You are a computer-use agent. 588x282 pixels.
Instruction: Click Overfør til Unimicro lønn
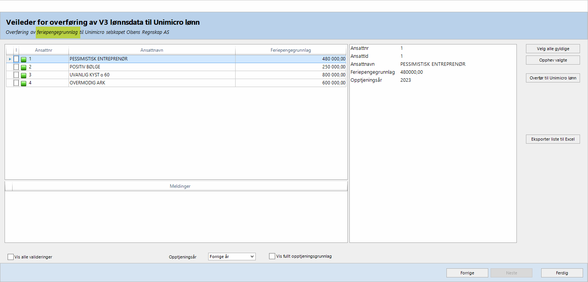tap(553, 78)
